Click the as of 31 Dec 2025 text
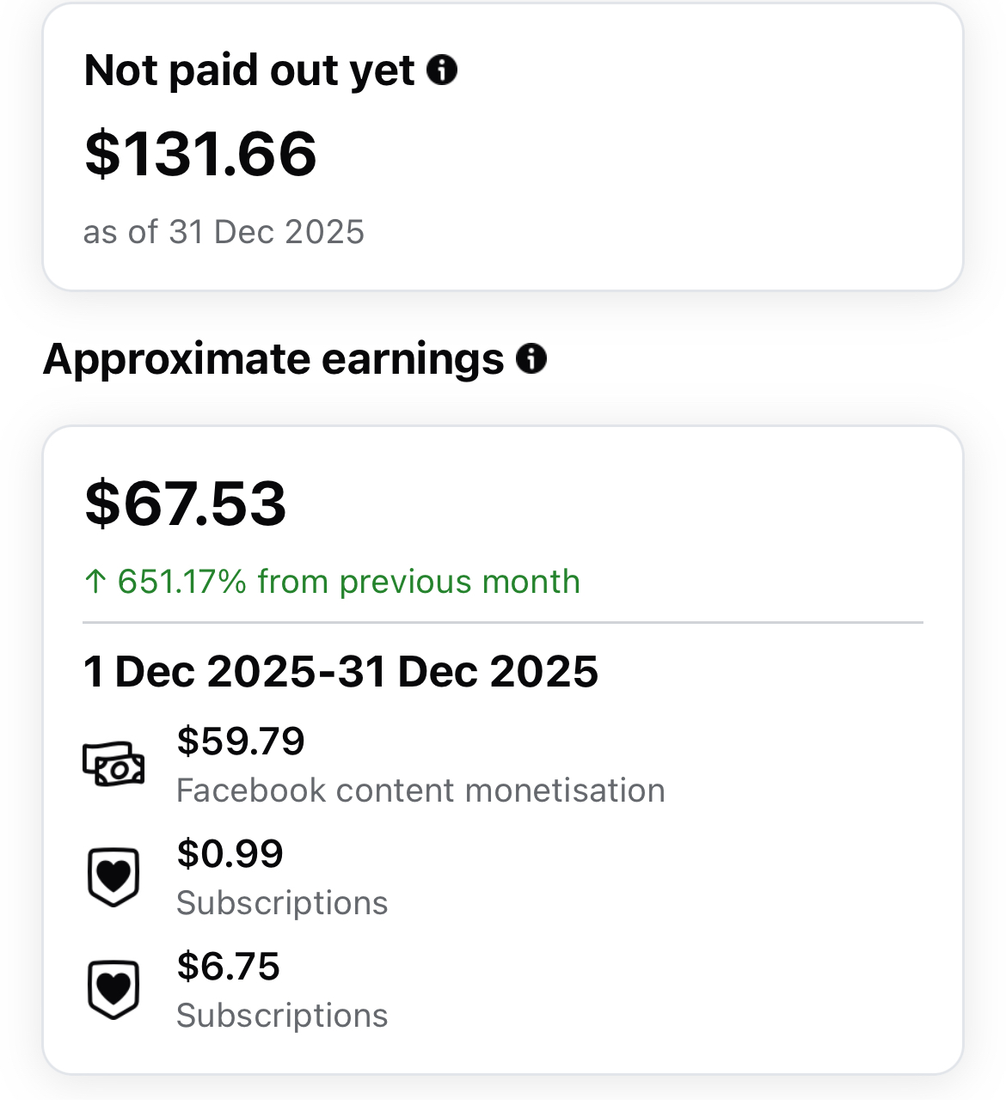The height and width of the screenshot is (1111, 1006). click(x=224, y=232)
